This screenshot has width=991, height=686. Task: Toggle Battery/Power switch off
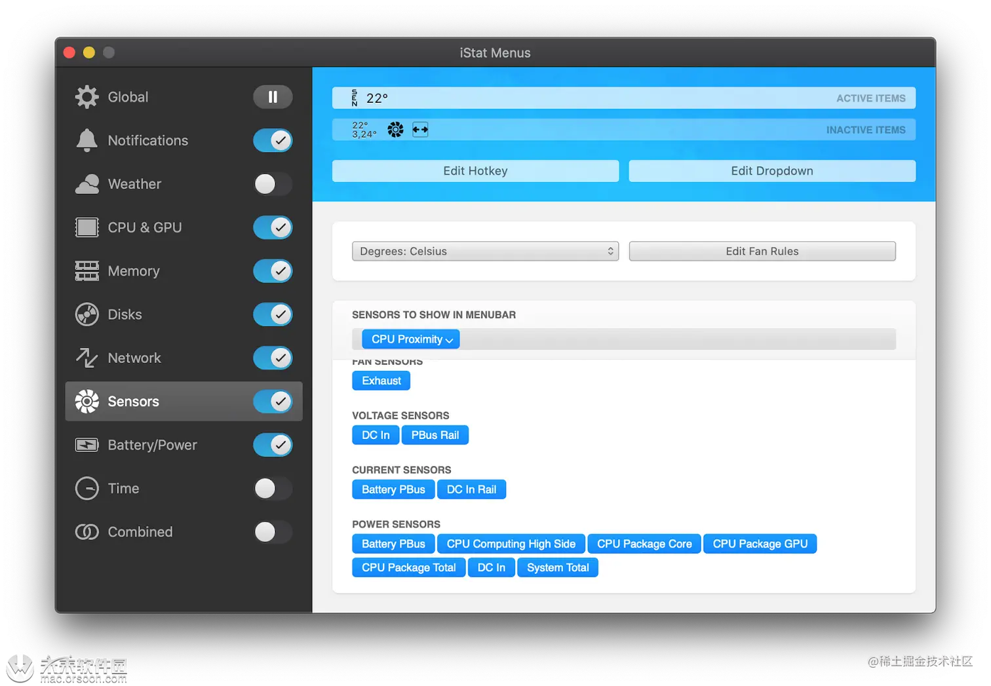click(273, 445)
